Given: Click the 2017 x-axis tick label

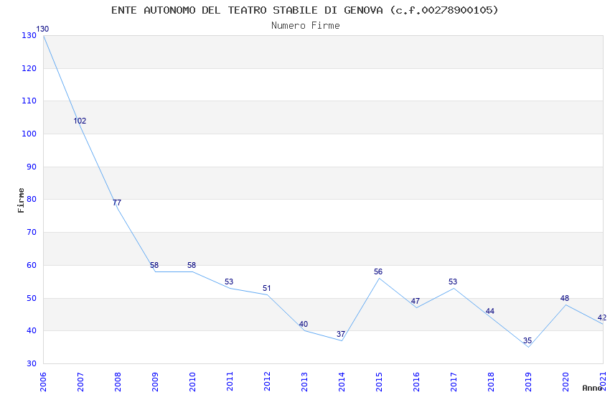Looking at the screenshot, I should [454, 381].
